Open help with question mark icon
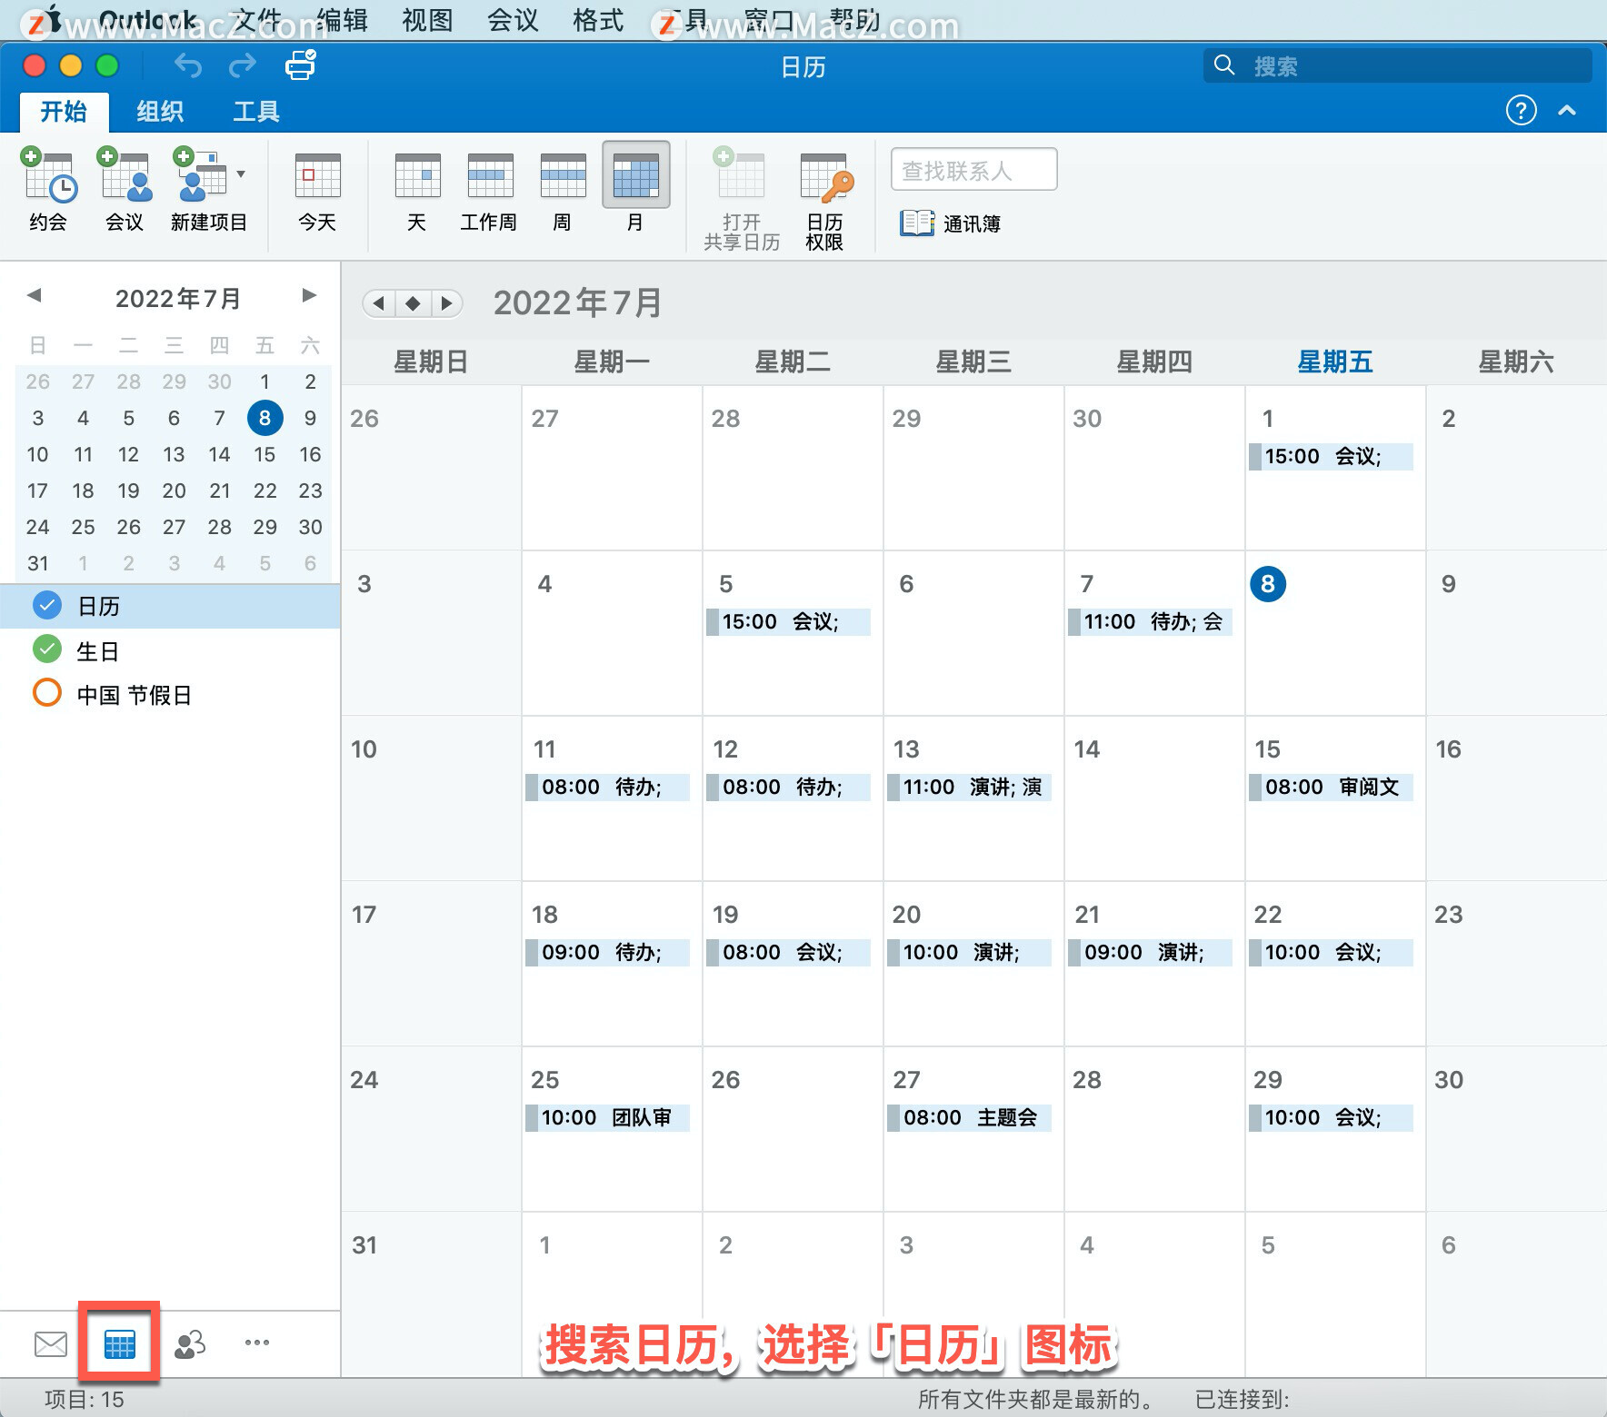 [1521, 110]
